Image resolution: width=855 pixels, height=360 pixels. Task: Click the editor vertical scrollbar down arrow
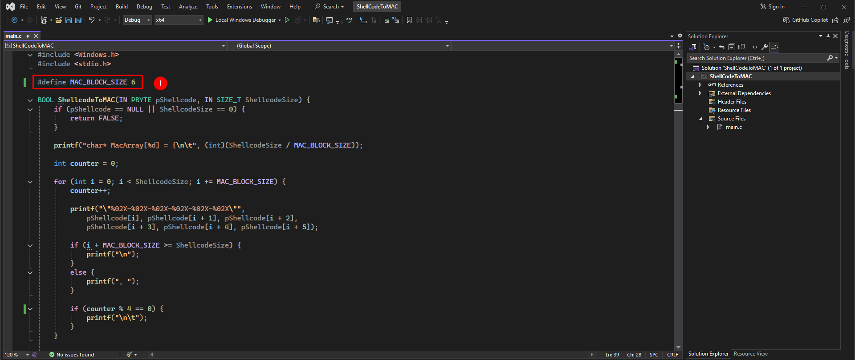click(678, 348)
